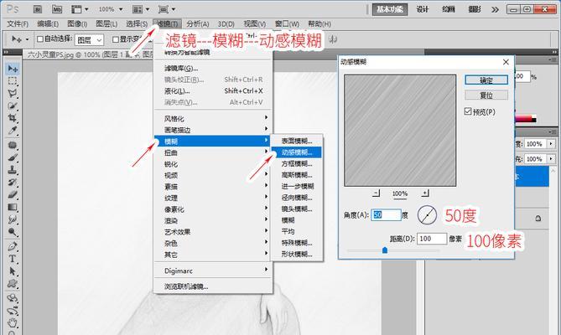Open the 滤镜库(G)... menu entry

point(213,68)
